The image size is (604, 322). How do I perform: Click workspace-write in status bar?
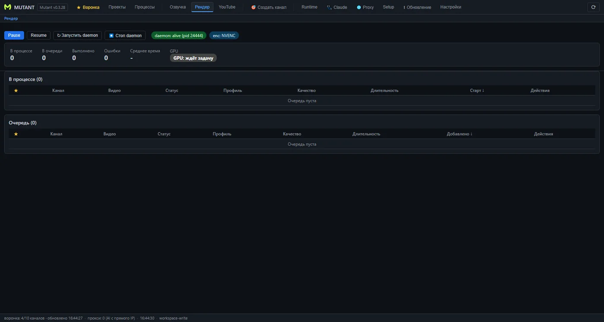click(x=173, y=318)
